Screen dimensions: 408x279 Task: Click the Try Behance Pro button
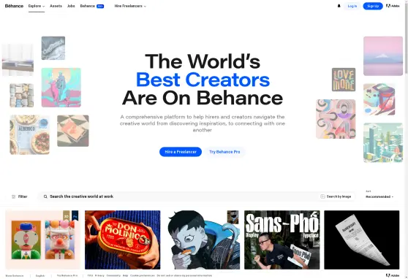click(224, 152)
